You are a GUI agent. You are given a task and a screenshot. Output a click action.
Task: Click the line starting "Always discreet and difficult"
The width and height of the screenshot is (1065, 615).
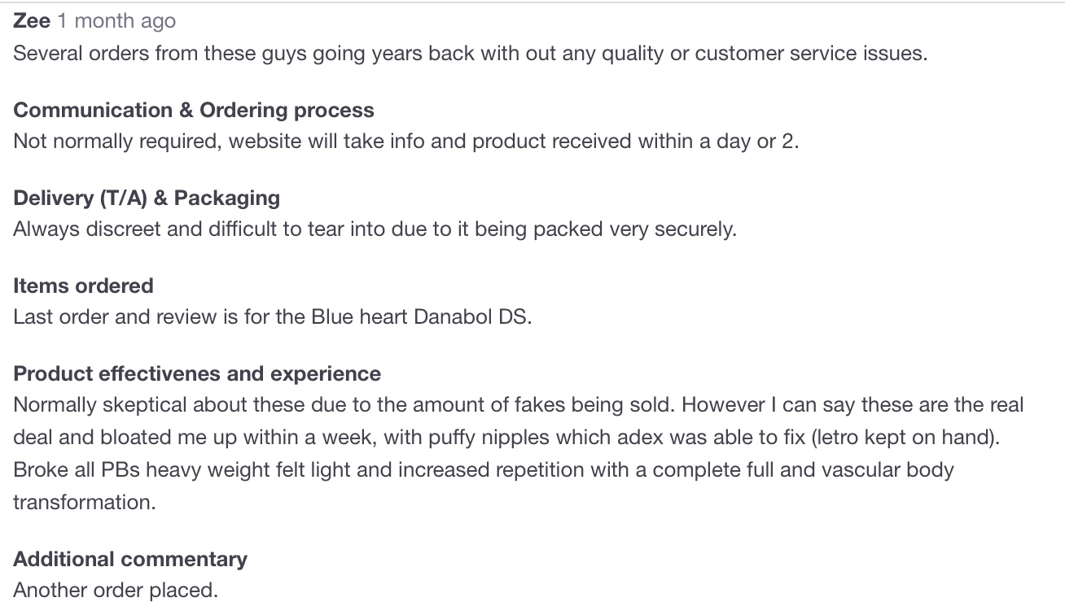(x=375, y=229)
